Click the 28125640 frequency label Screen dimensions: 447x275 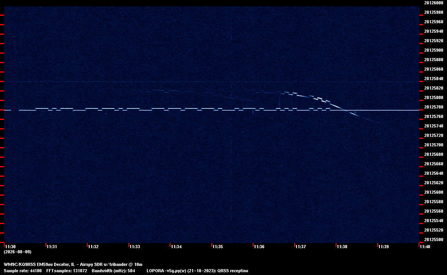(434, 173)
